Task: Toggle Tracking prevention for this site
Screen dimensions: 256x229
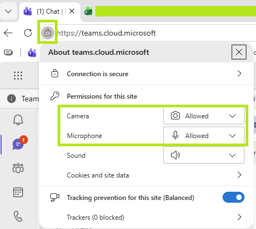Action: pos(234,197)
